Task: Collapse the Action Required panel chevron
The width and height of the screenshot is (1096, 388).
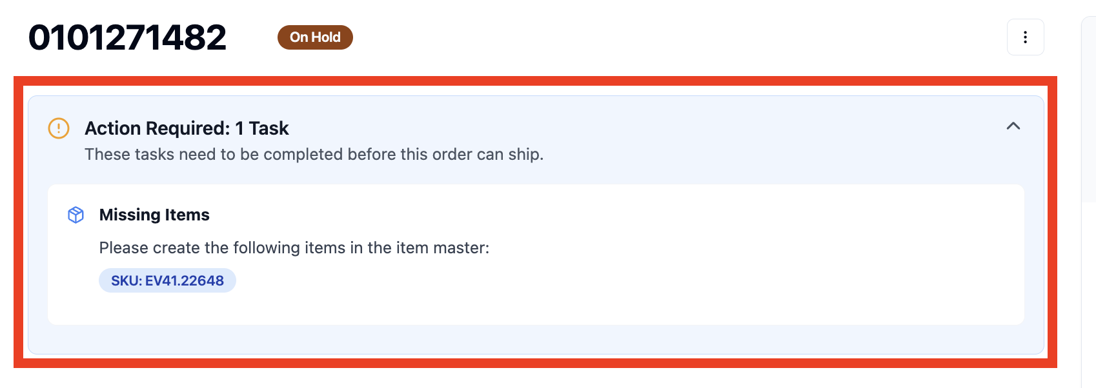Action: pyautogui.click(x=1013, y=126)
